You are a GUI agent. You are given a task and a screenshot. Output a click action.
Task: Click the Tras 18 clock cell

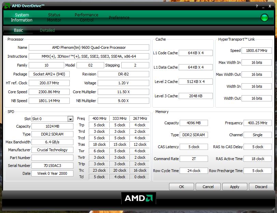[99, 144]
